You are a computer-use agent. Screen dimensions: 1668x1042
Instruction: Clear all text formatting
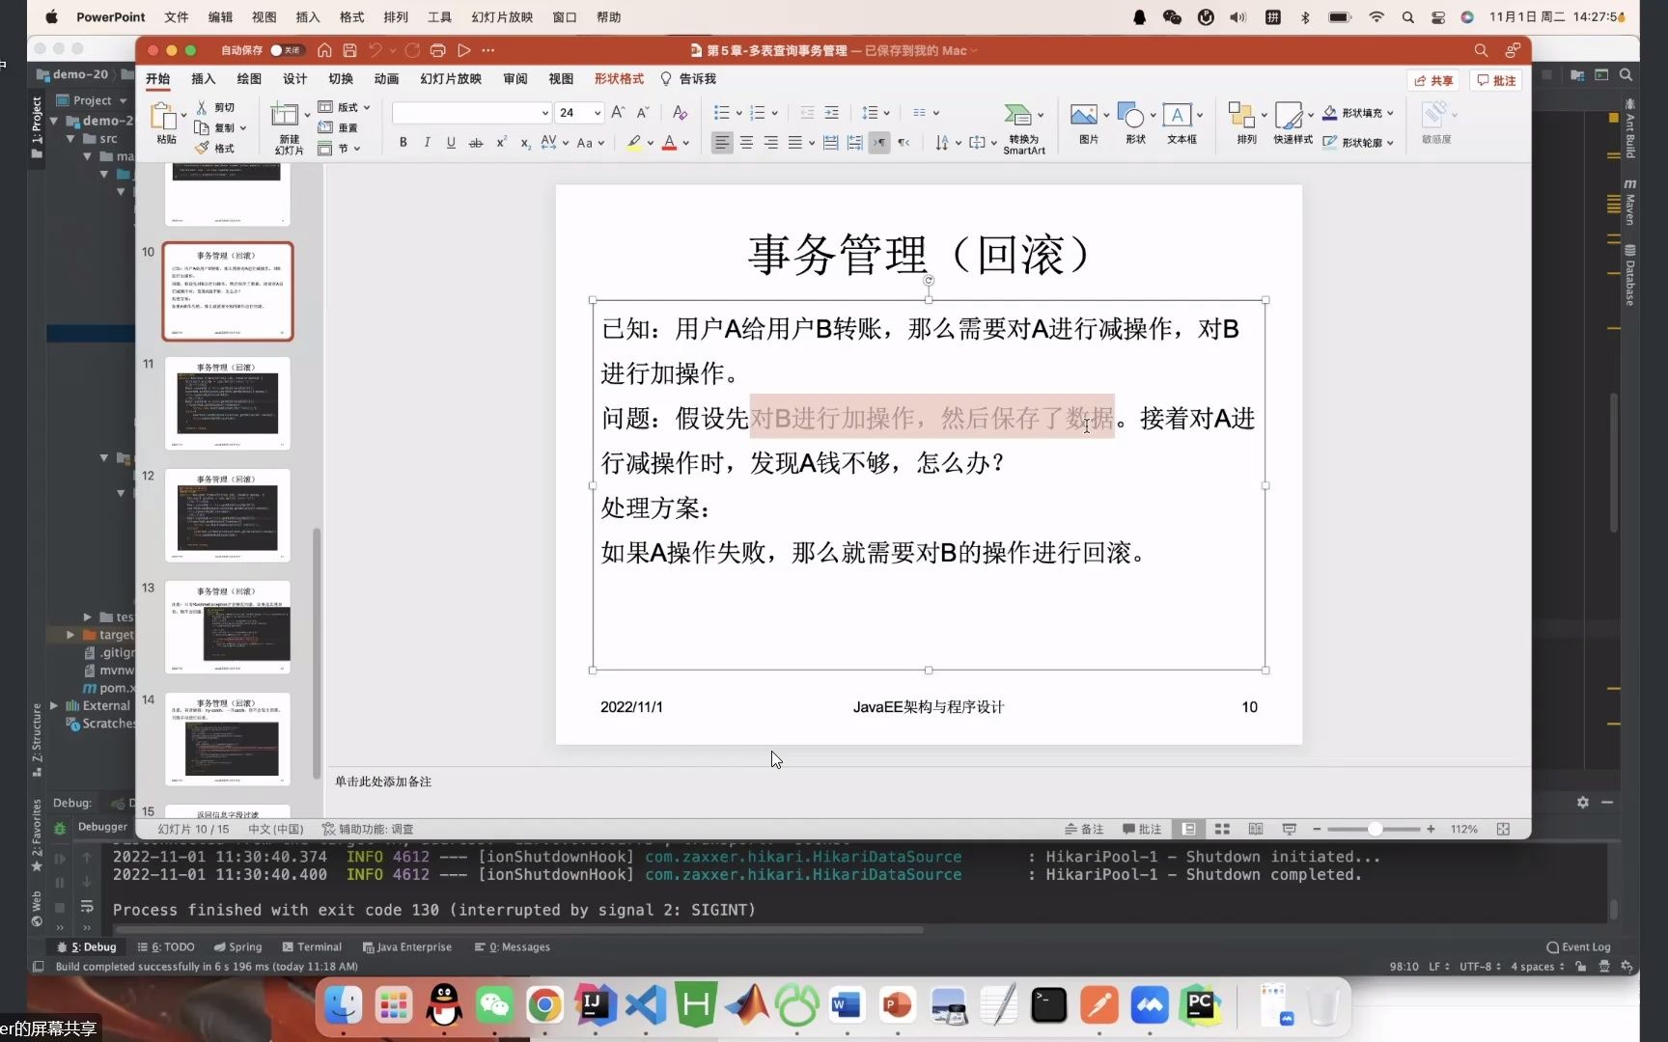680,113
